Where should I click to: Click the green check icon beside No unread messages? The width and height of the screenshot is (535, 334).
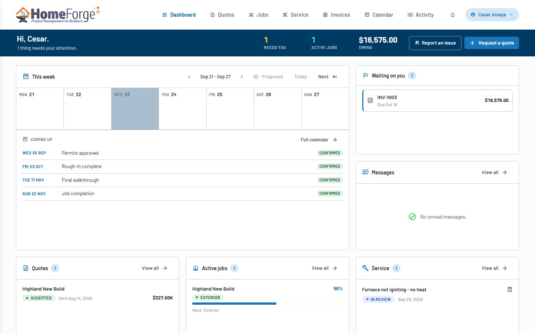412,217
